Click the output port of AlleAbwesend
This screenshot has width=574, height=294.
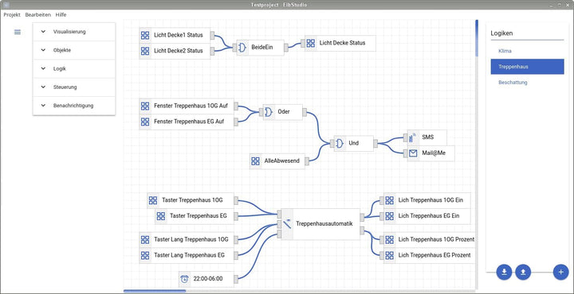307,161
